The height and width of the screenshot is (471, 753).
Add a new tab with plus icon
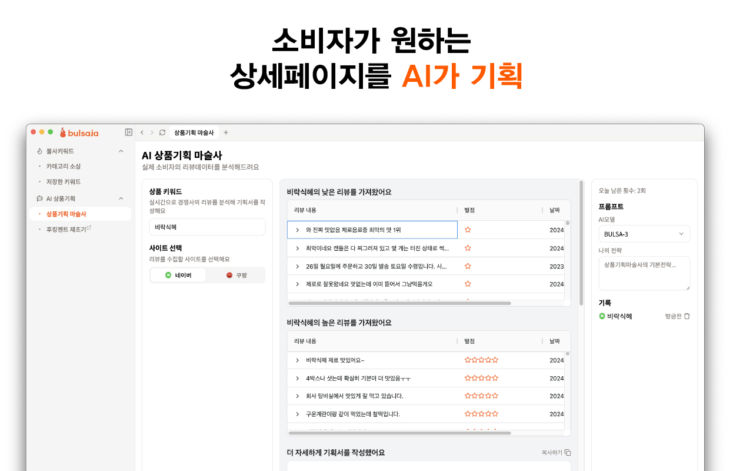226,132
